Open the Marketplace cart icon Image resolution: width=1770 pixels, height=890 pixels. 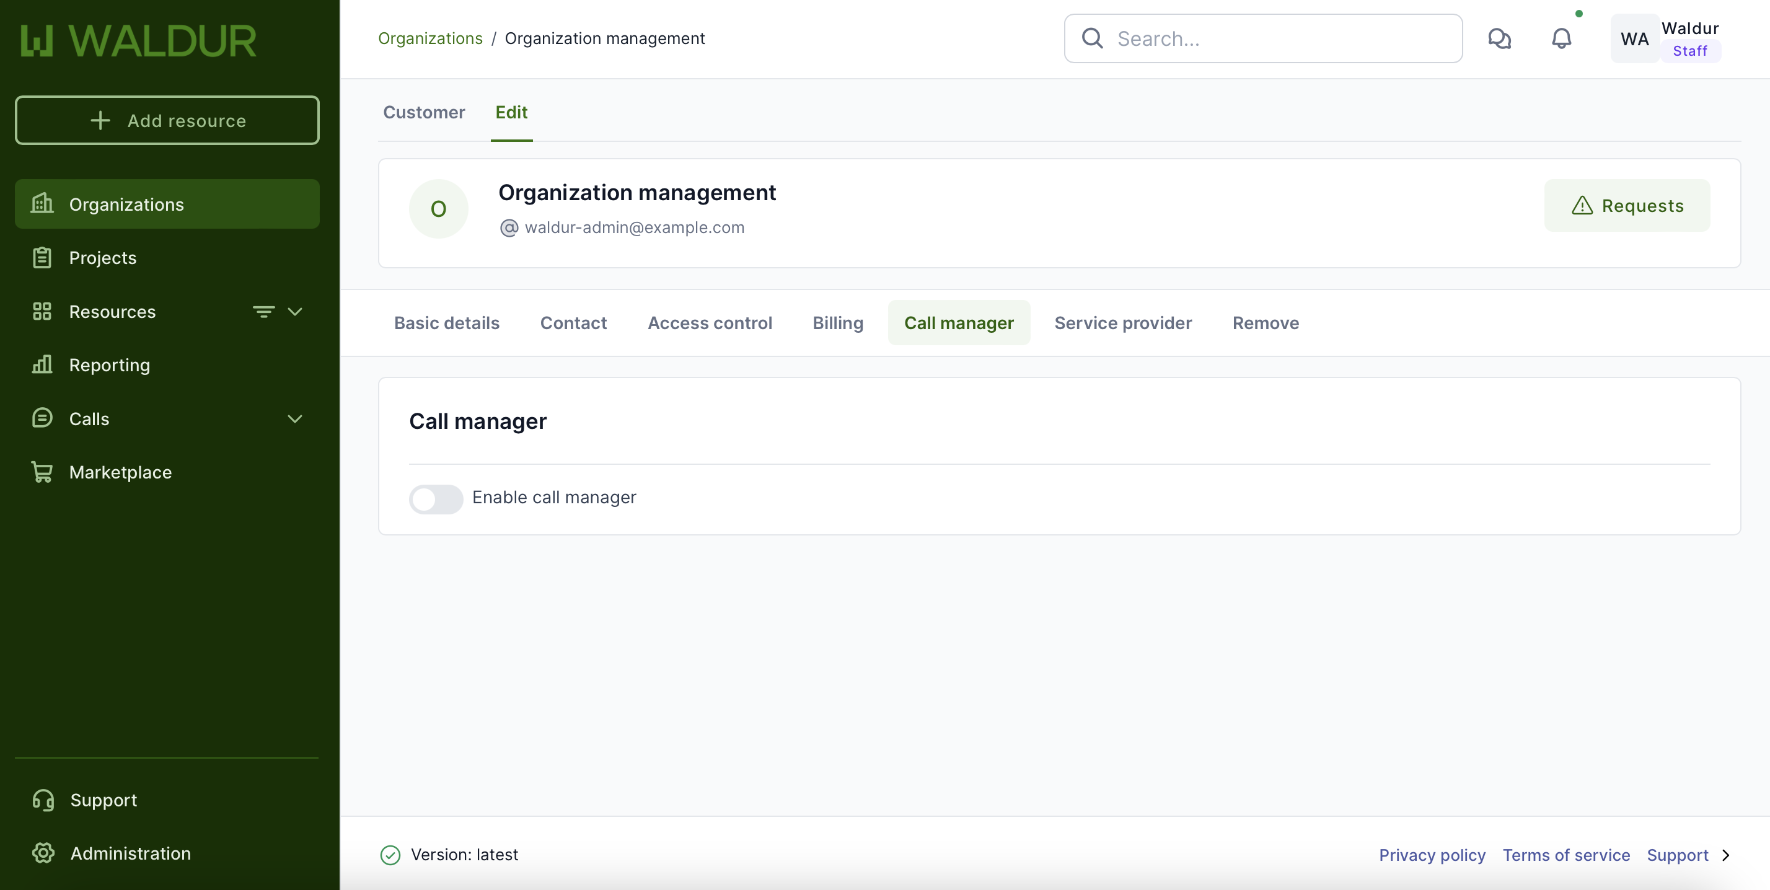click(x=42, y=472)
